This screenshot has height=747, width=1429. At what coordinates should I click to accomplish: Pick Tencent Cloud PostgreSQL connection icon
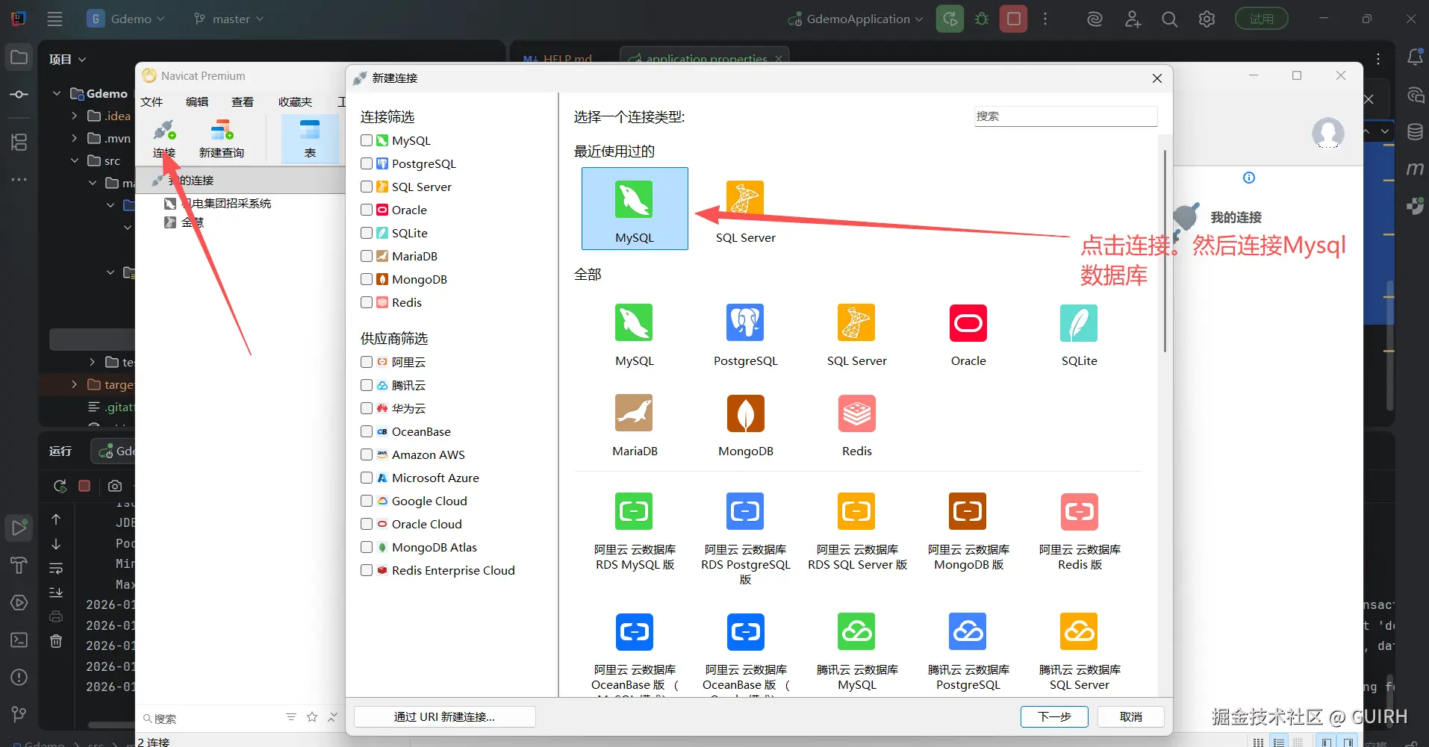tap(968, 631)
